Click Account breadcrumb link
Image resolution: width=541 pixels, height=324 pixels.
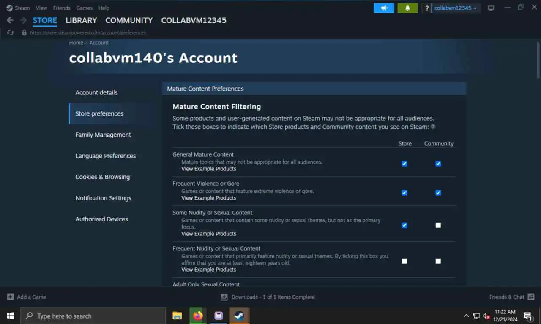click(99, 43)
